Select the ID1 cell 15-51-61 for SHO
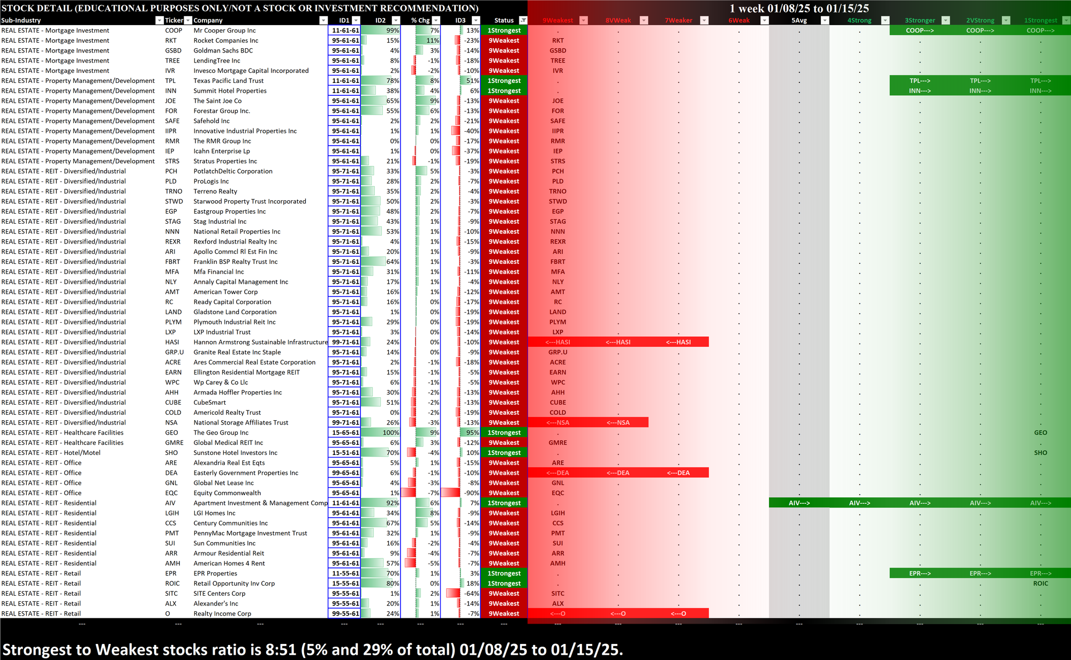This screenshot has height=660, width=1071. click(344, 453)
